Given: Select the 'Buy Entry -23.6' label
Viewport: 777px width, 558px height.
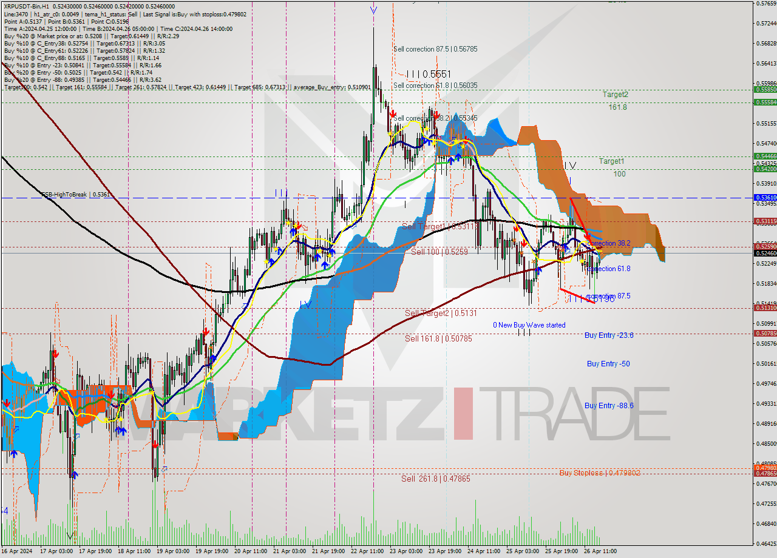Looking at the screenshot, I should (x=609, y=335).
